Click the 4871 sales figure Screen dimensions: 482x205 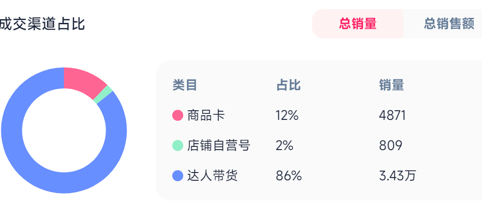(392, 116)
